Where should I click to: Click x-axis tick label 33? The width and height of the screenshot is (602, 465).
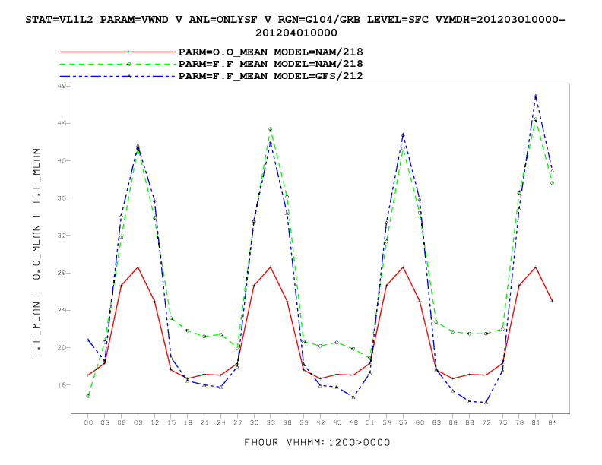click(271, 422)
